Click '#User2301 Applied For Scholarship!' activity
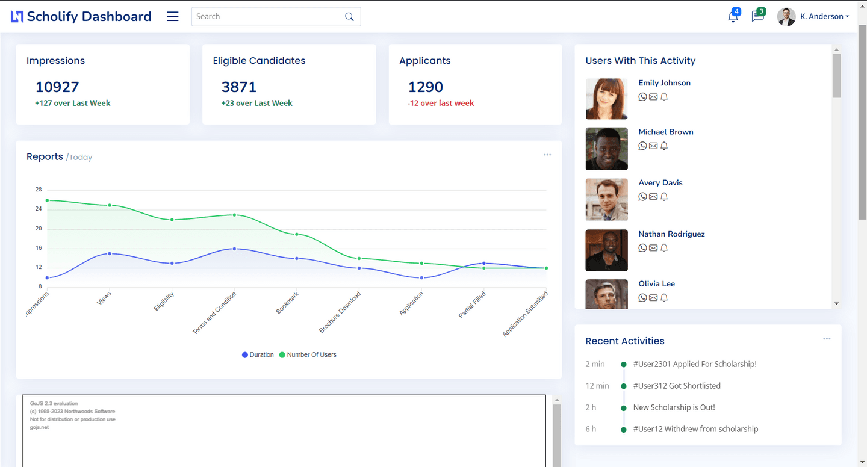 click(695, 364)
